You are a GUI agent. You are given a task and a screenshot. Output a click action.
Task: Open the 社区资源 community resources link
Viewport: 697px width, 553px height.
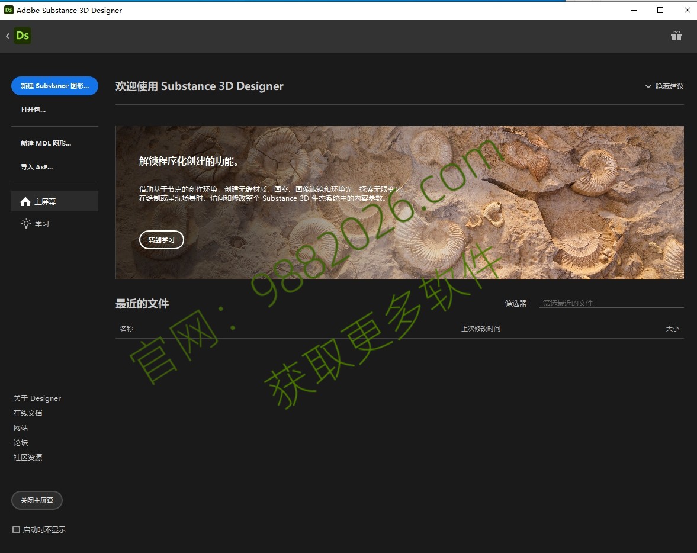click(x=28, y=458)
